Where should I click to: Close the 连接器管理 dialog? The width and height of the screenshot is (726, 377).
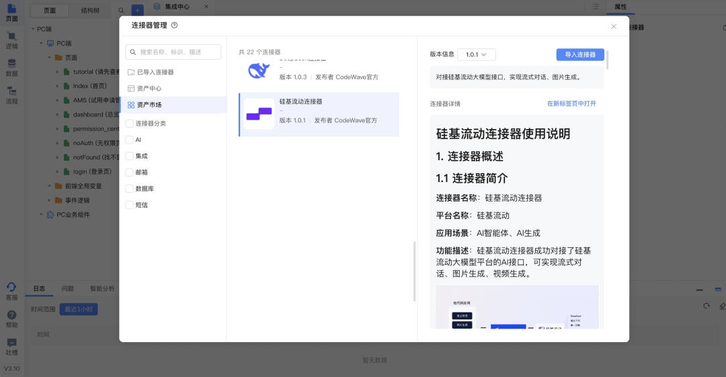coord(614,26)
